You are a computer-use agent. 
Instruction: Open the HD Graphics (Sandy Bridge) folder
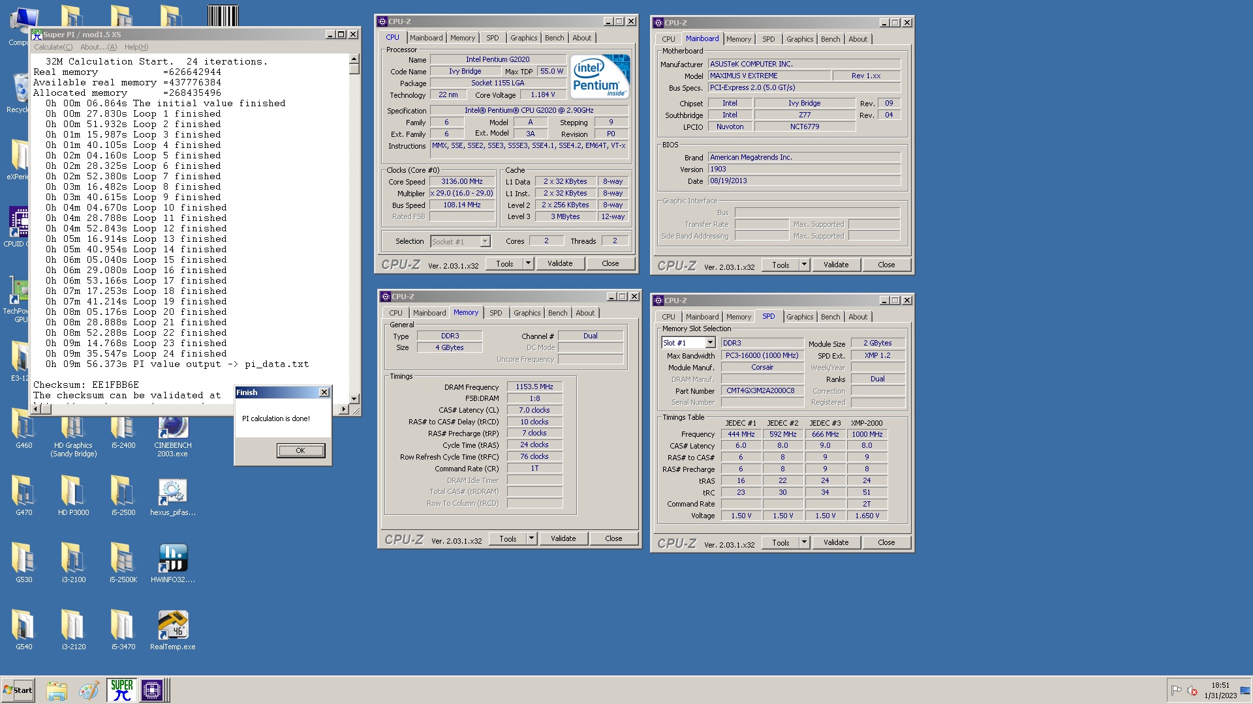[73, 433]
